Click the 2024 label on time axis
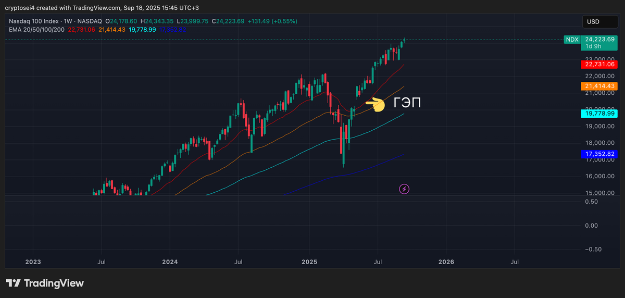Viewport: 625px width, 298px height. tap(170, 261)
